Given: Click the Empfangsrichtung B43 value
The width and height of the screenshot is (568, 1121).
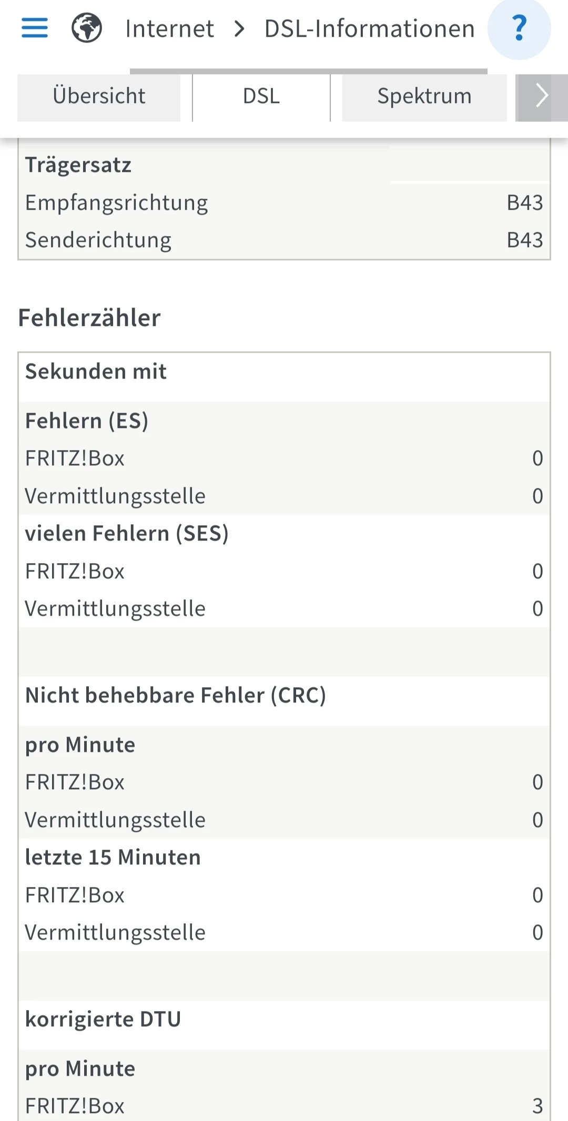Looking at the screenshot, I should point(524,203).
